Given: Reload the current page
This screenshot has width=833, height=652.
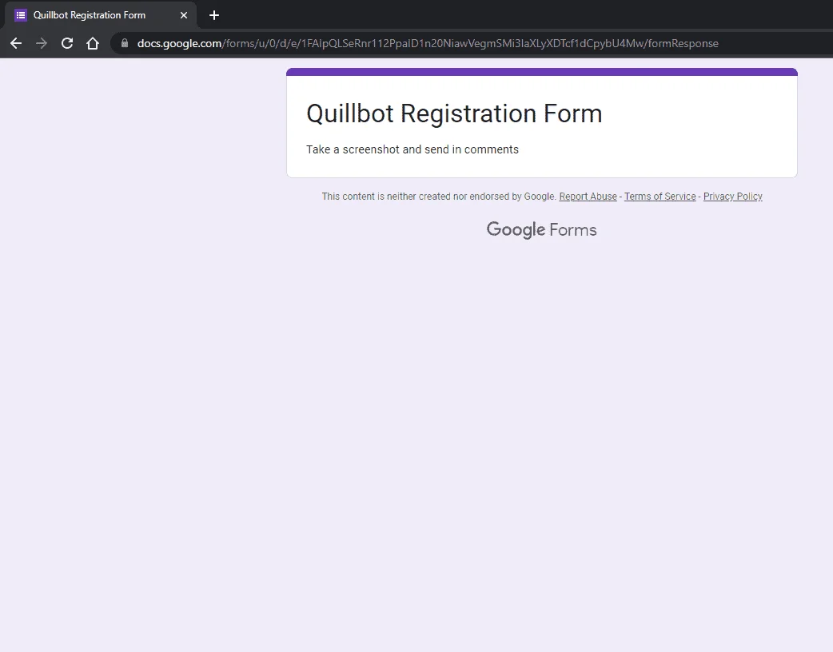Looking at the screenshot, I should pyautogui.click(x=67, y=43).
